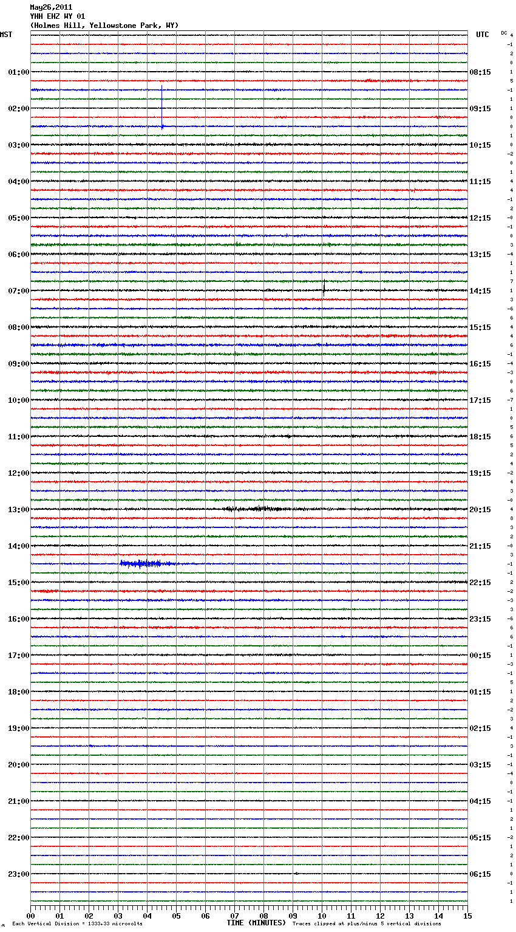This screenshot has width=516, height=932.
Task: Click minute 10 on the bottom axis
Action: click(x=322, y=916)
